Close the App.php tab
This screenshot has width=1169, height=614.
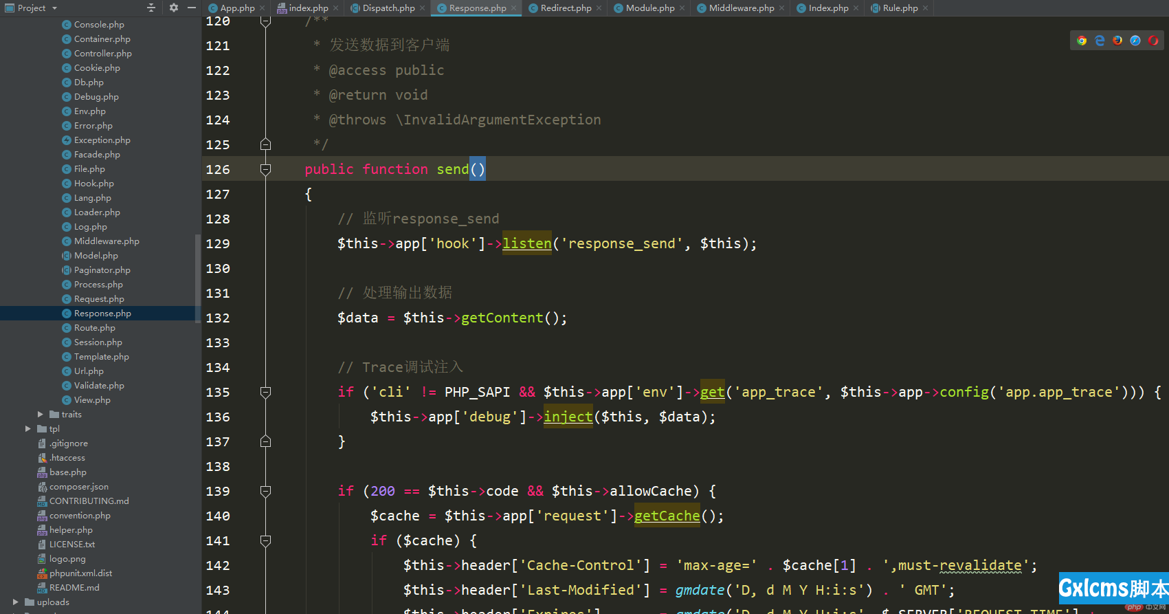coord(262,8)
